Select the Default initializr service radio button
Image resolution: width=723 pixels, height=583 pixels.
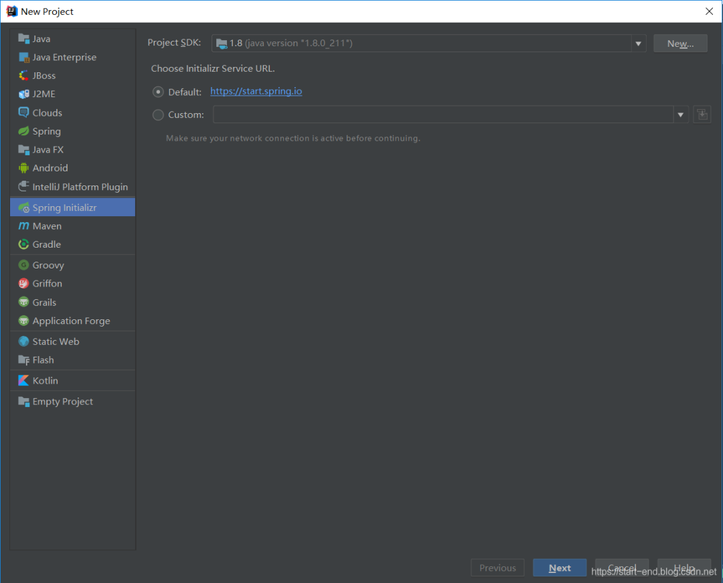(158, 91)
